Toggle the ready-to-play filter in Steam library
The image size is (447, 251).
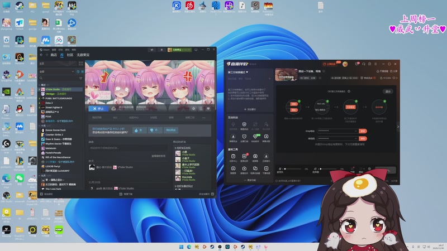click(82, 71)
